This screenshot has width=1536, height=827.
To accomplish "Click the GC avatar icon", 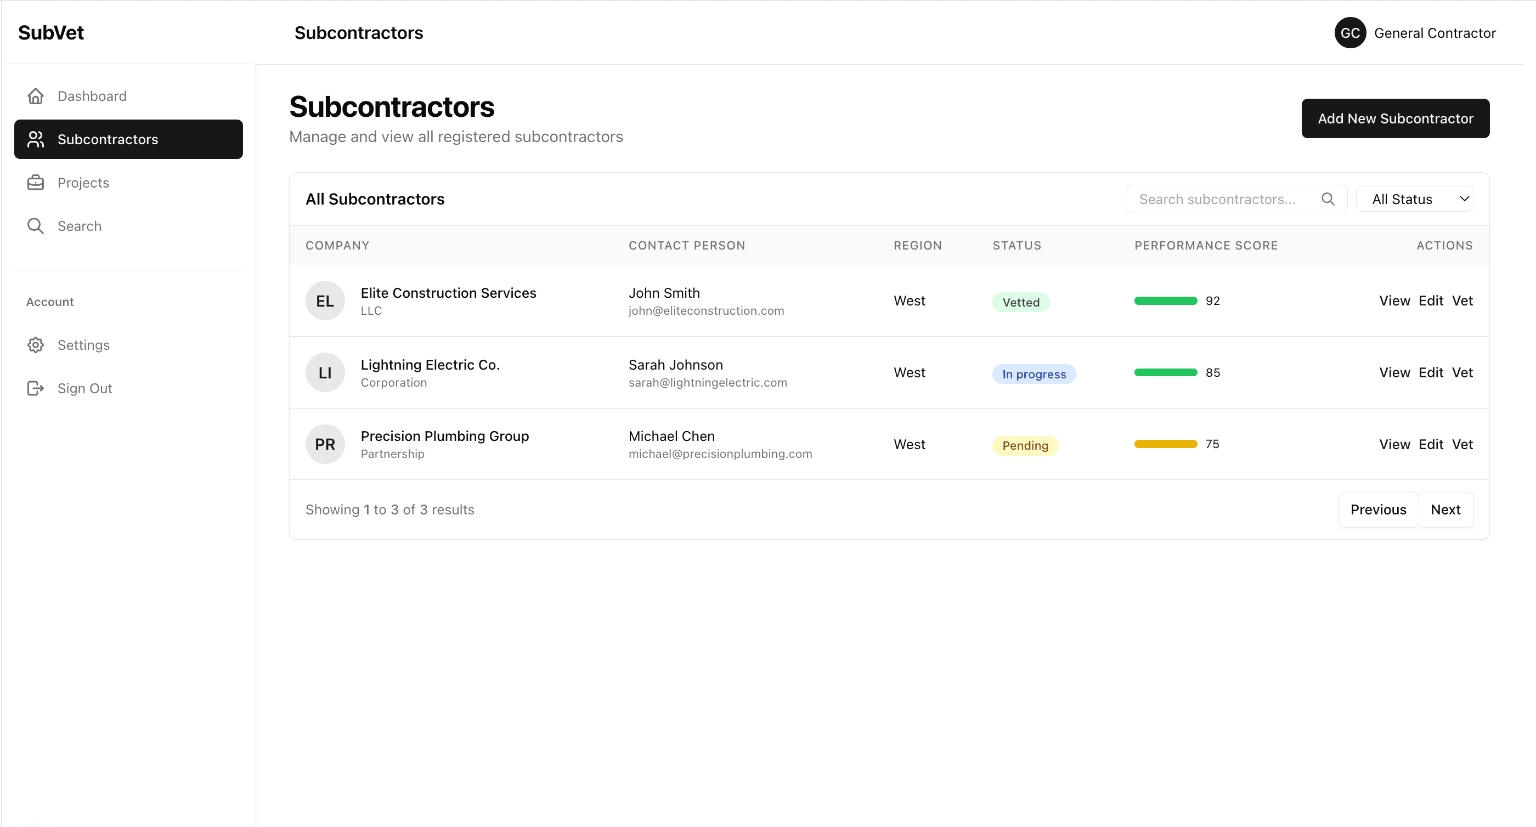I will [x=1350, y=33].
